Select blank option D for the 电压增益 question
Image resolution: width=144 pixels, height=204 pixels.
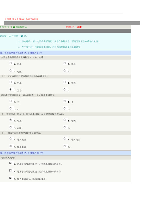(x=64, y=71)
